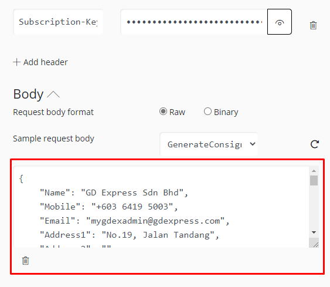Viewport: 330px width, 287px height.
Task: Select the Raw body format
Action: [163, 112]
